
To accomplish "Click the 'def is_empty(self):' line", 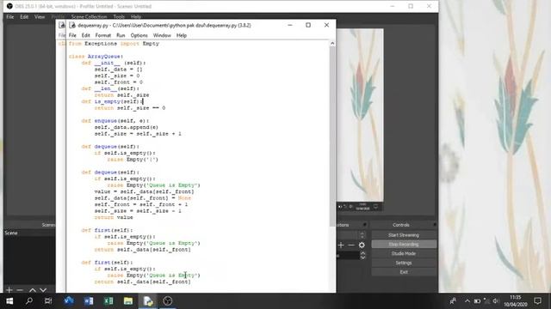I will [x=112, y=101].
